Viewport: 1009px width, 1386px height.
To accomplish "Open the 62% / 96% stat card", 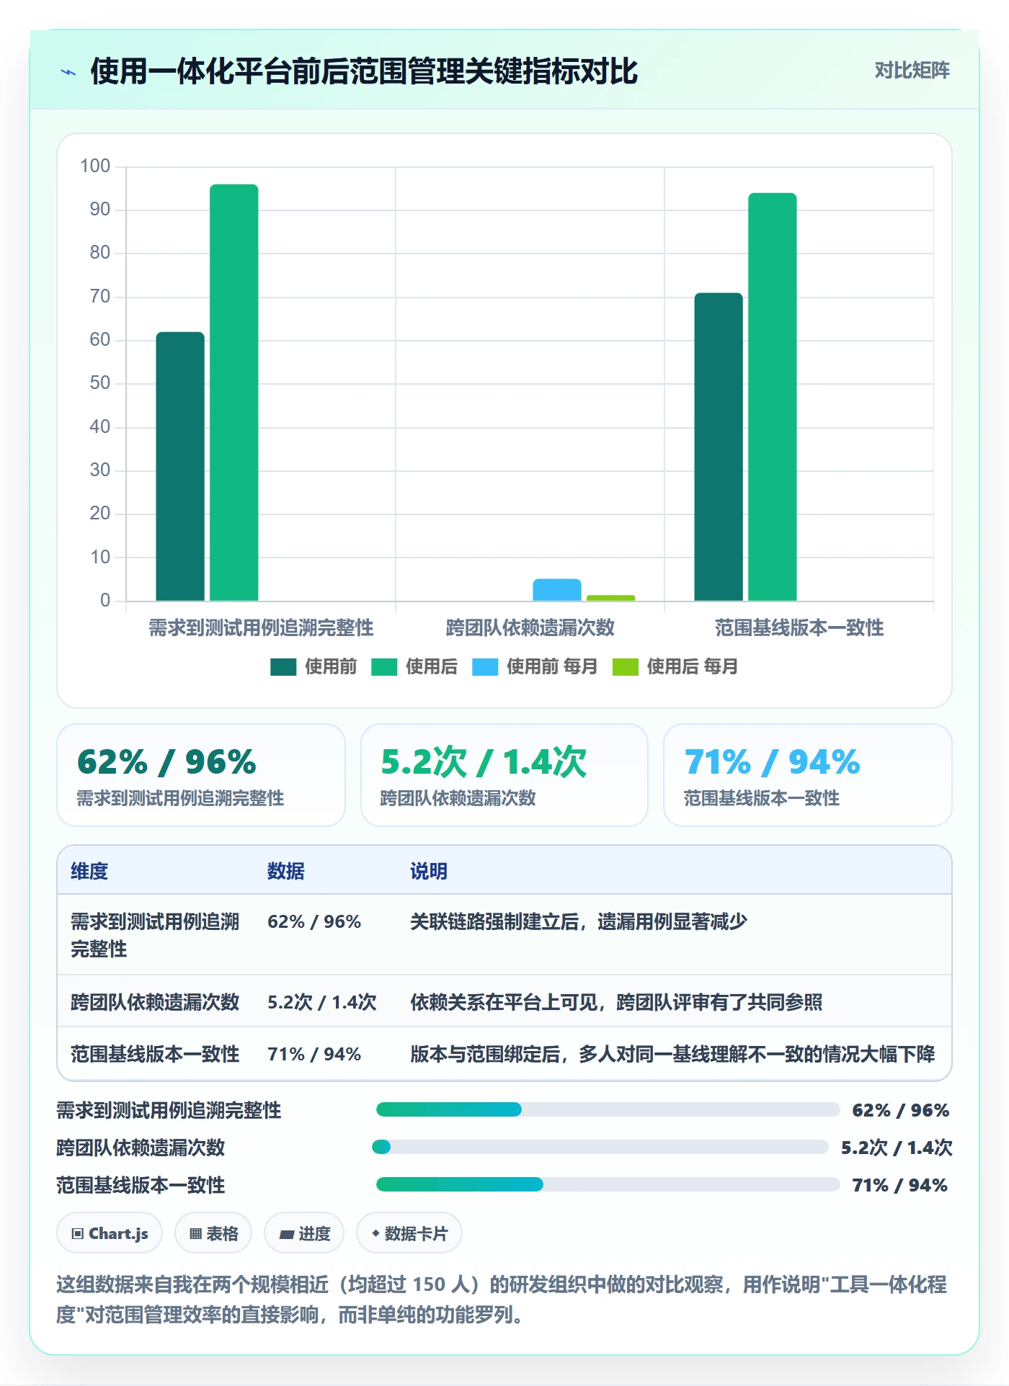I will click(201, 775).
